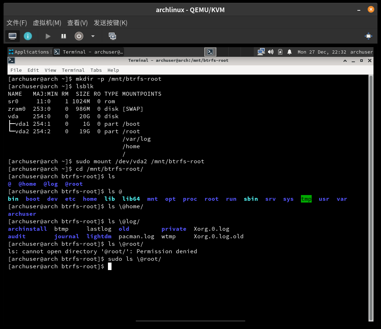Viewport: 381px width, 329px height.
Task: Select the Terminal taskbar button
Action: [x=89, y=52]
